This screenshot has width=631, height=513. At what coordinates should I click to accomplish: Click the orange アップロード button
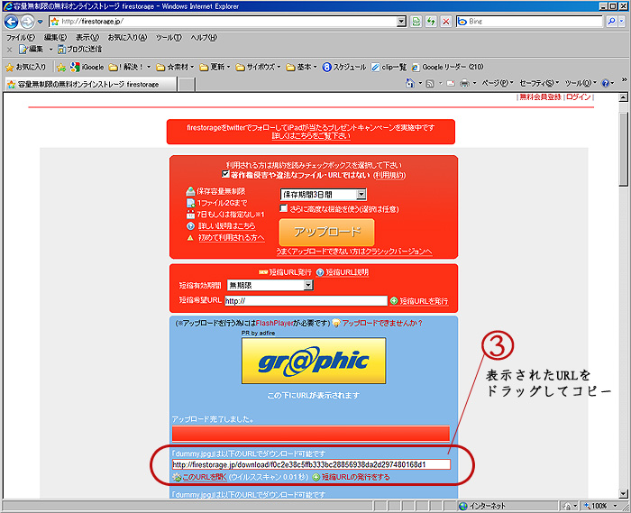pos(326,232)
